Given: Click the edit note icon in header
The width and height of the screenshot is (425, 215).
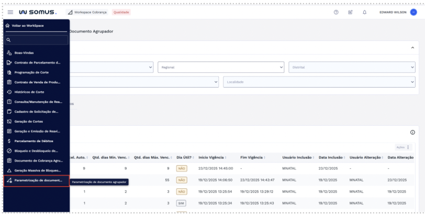Looking at the screenshot, I should tap(350, 12).
